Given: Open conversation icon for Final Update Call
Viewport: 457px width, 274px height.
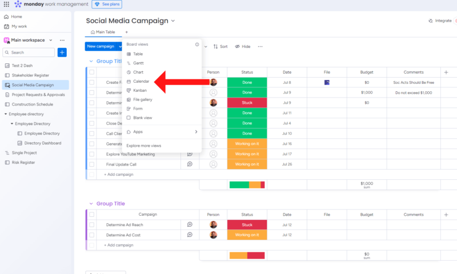Looking at the screenshot, I should [190, 164].
